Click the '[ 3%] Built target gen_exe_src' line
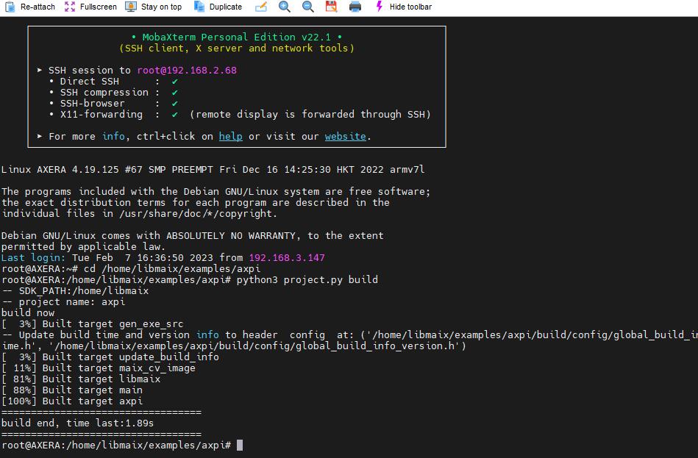698x458 pixels. pyautogui.click(x=93, y=324)
